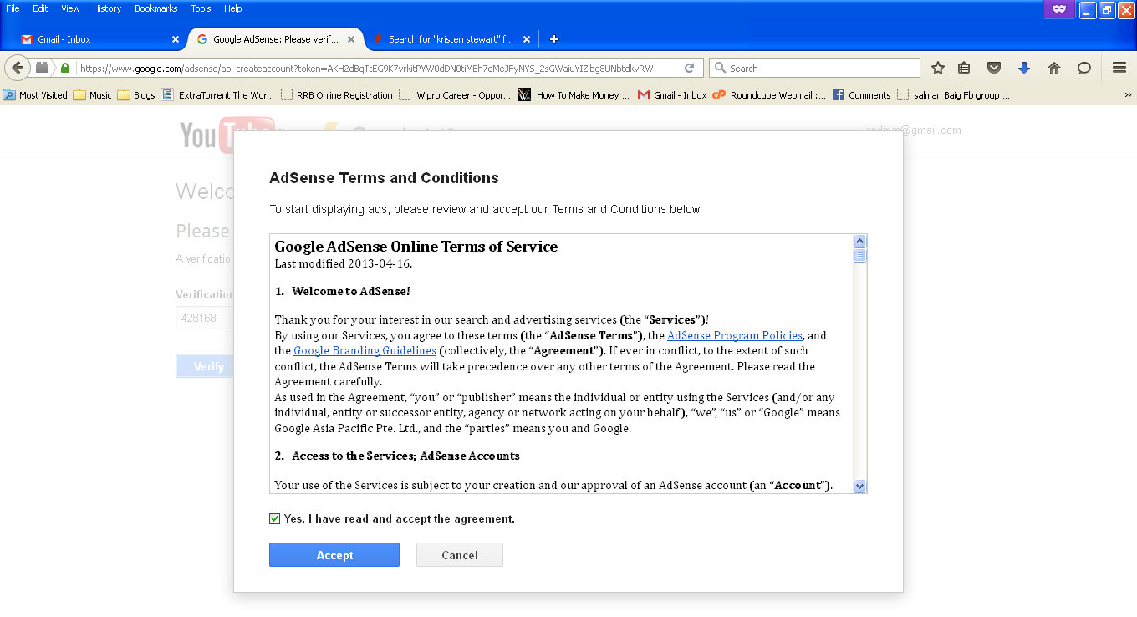1137x617 pixels.
Task: Open the chat bubble icon in toolbar
Action: (1083, 69)
